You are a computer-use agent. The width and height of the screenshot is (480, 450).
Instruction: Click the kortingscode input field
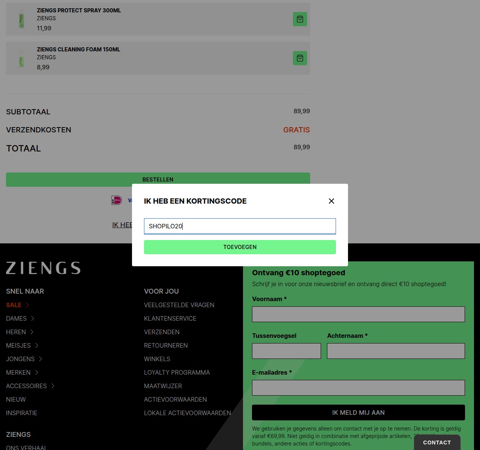(240, 226)
